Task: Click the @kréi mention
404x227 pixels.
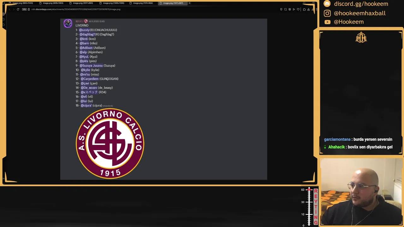Action: [84, 39]
